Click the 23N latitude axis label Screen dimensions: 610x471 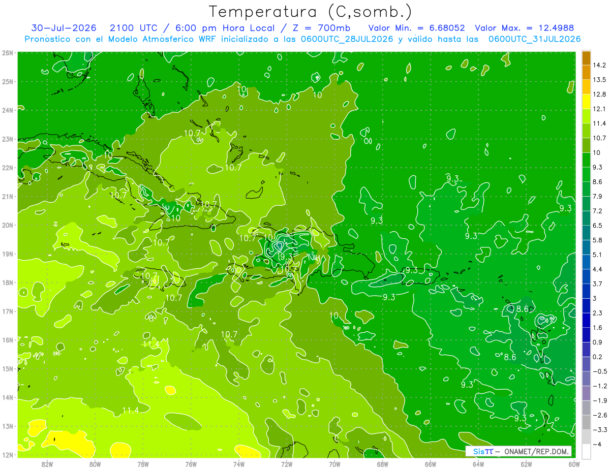[7, 139]
